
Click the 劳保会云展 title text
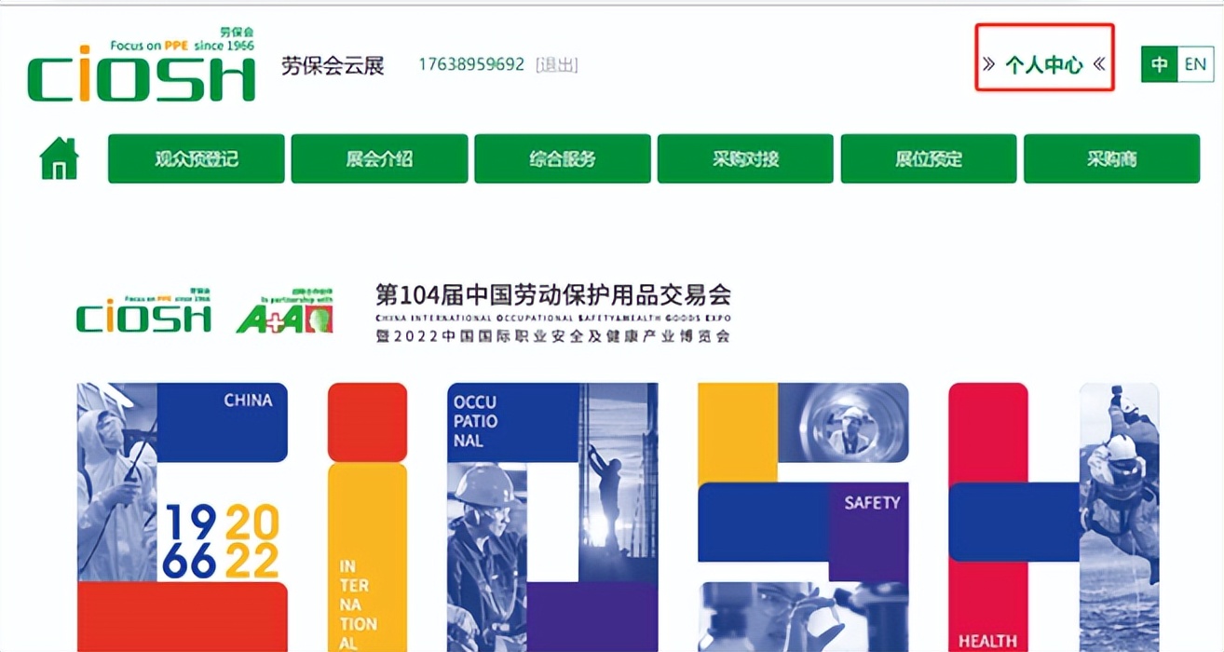click(333, 65)
